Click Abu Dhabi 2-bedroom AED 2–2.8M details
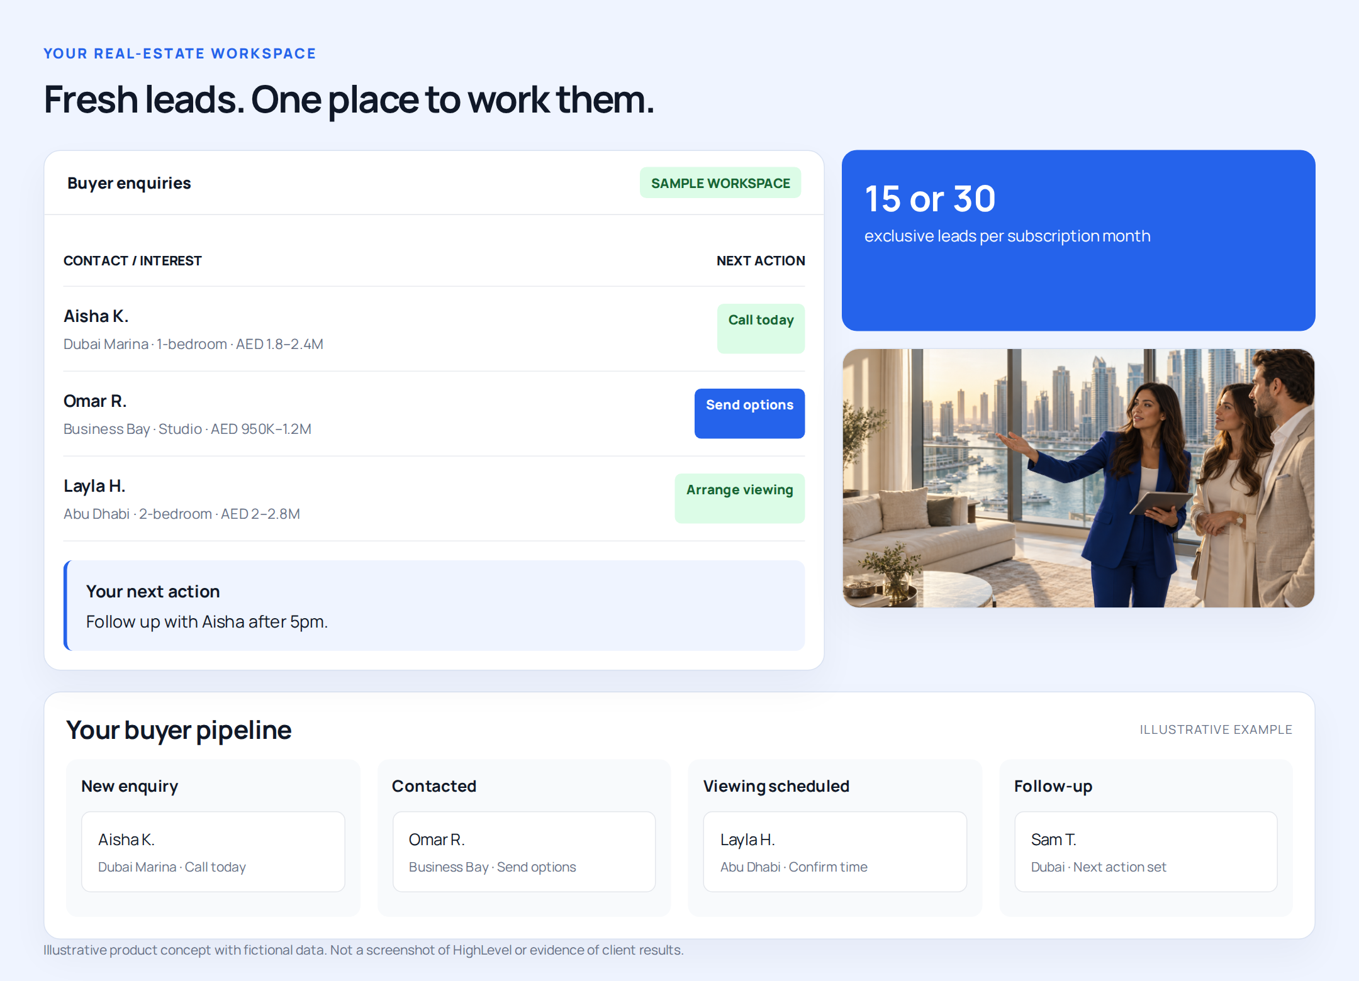Viewport: 1359px width, 981px height. click(182, 514)
